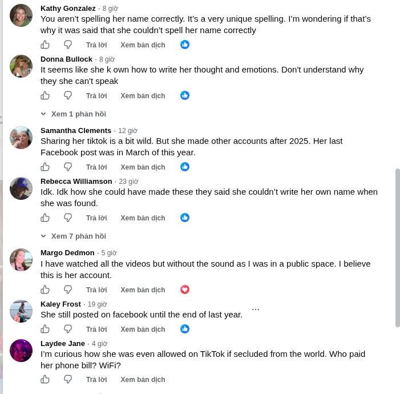Dislike Donna Bullock's comment with thumbs down

(x=67, y=95)
